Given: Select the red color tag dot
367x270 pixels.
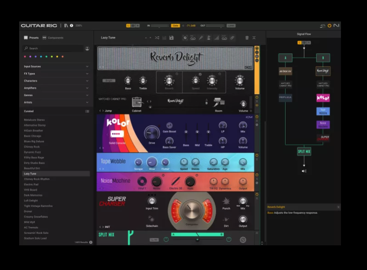Looking at the screenshot, I should tap(25, 57).
